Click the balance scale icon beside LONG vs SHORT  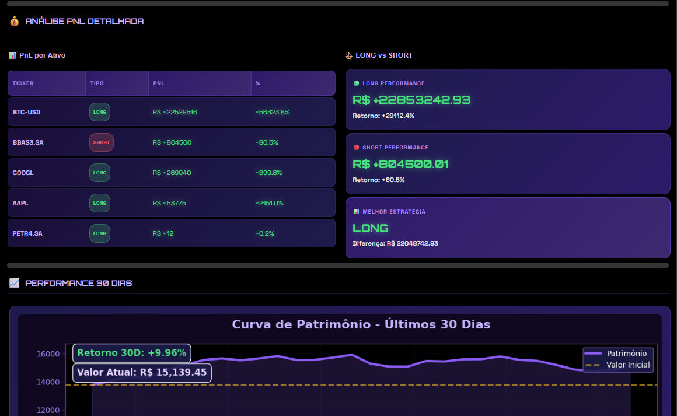tap(349, 55)
